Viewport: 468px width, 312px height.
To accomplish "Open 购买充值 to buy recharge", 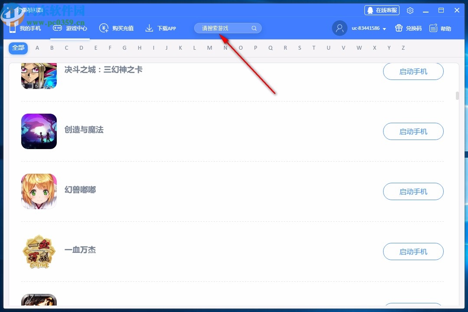I will [117, 28].
